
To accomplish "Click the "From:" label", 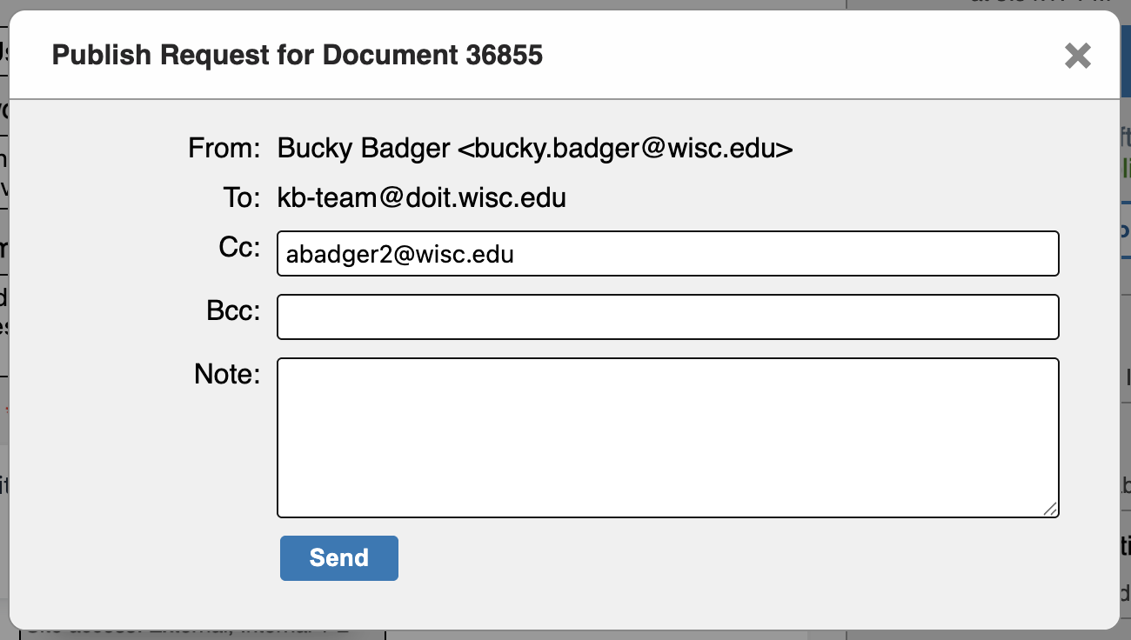I will click(x=224, y=149).
